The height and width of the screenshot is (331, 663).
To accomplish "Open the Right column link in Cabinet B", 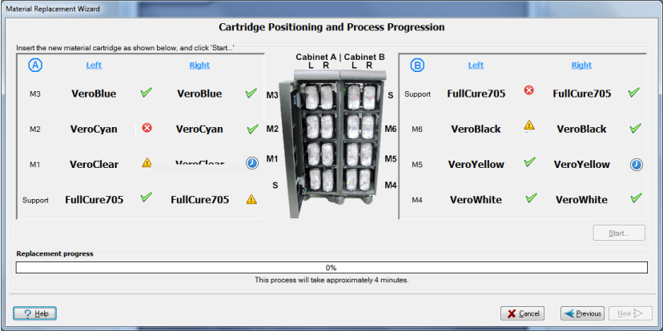I will (x=582, y=66).
